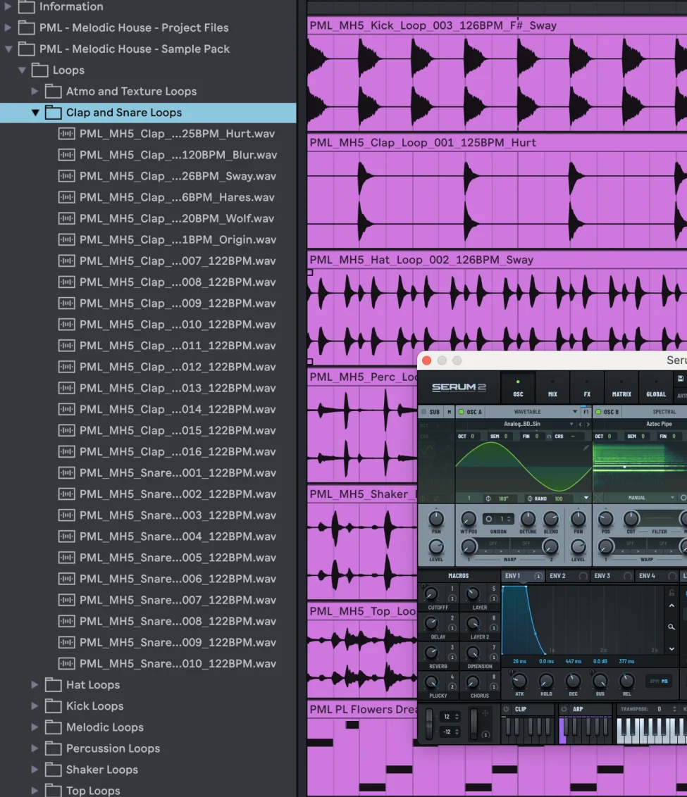Click the mod wheel modulation count badge
This screenshot has height=797, width=687.
tap(485, 734)
